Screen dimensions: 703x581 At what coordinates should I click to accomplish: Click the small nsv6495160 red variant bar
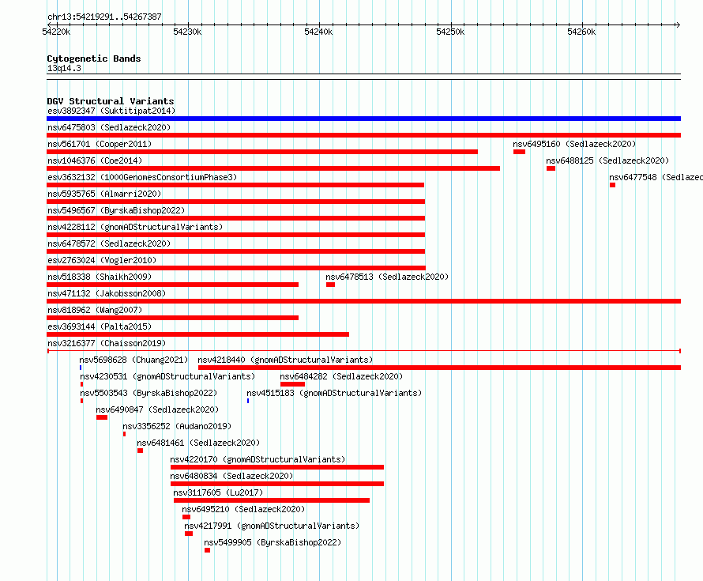coord(519,152)
